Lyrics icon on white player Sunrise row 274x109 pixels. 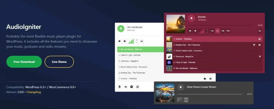211,79
